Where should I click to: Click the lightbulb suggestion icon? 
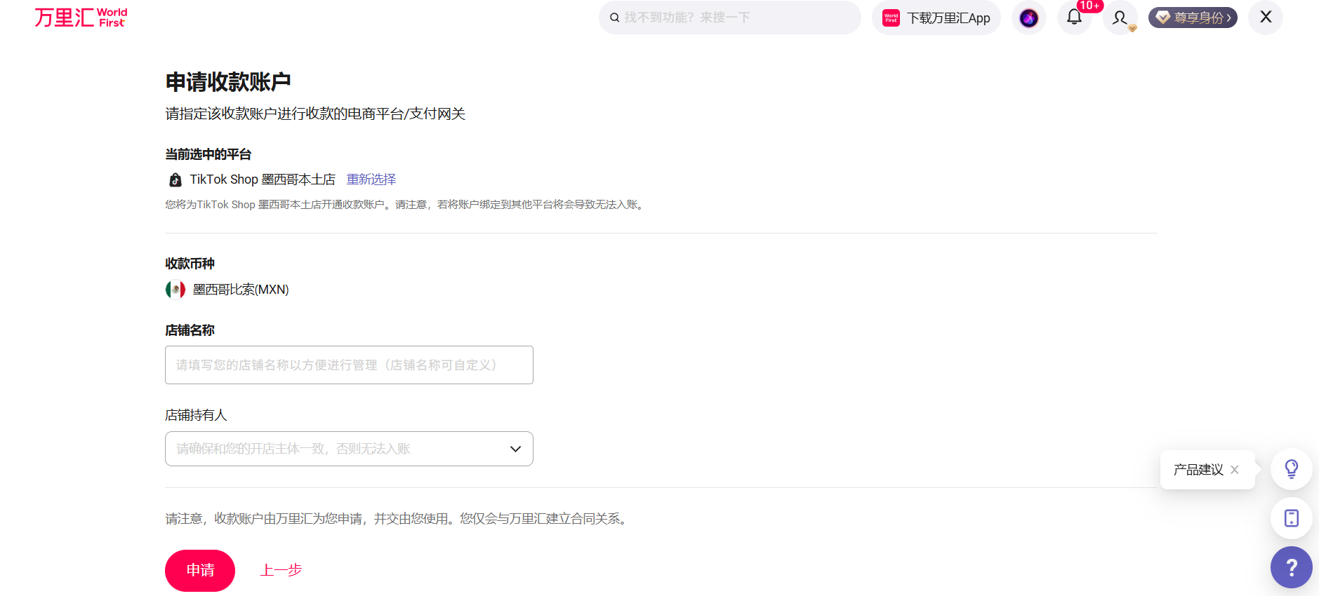[1292, 469]
